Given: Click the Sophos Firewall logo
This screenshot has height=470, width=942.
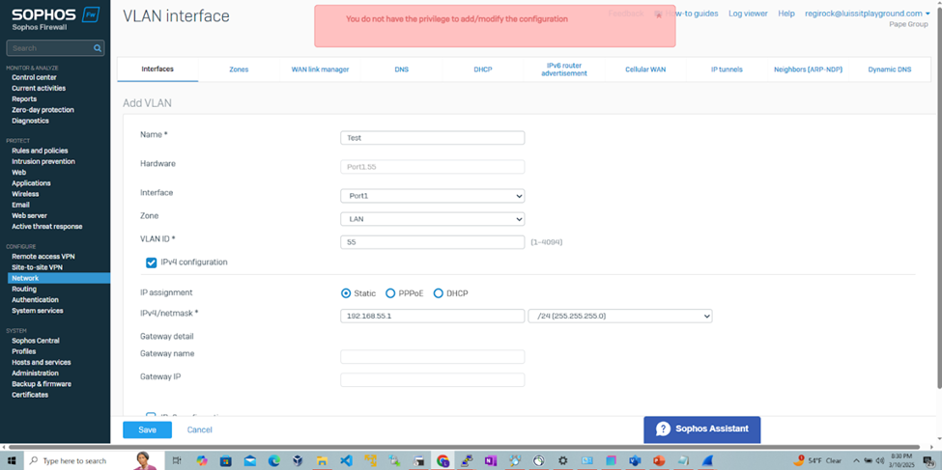Looking at the screenshot, I should pyautogui.click(x=55, y=18).
